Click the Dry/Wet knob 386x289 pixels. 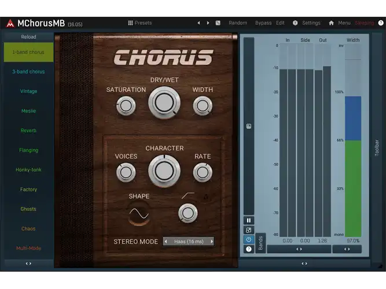[x=164, y=102]
